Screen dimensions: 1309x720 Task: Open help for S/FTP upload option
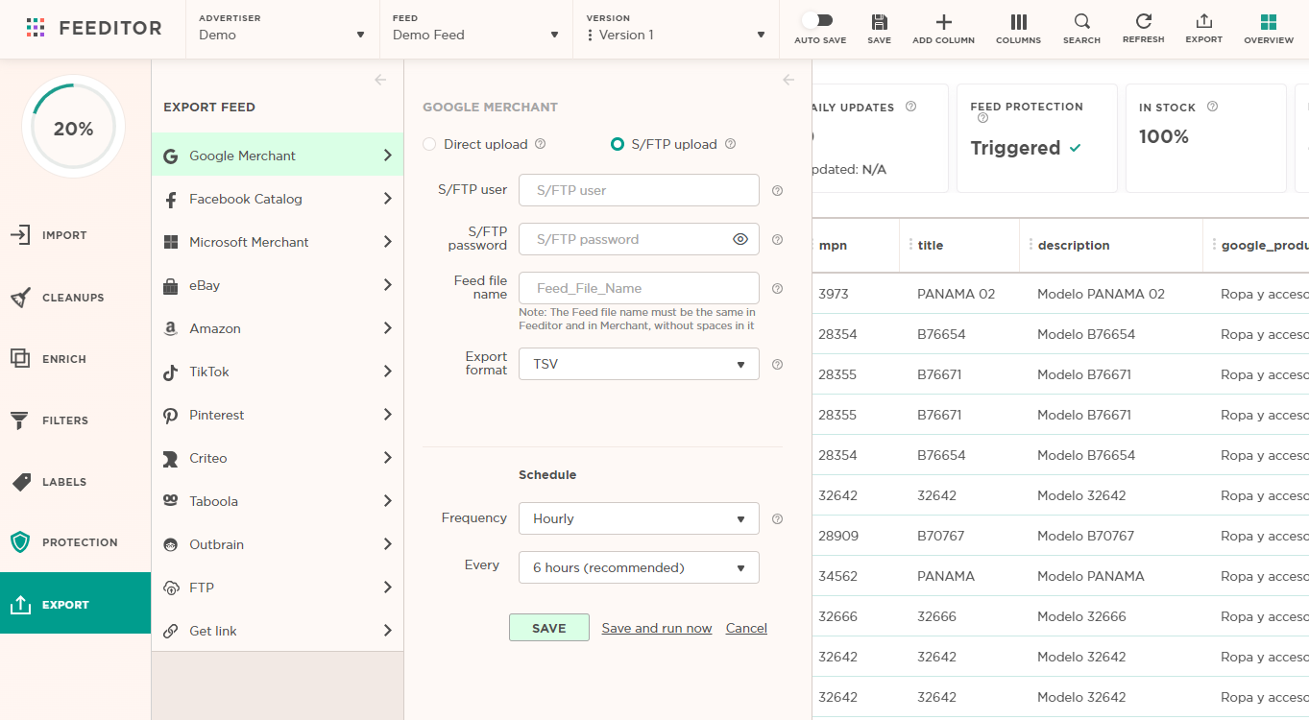[730, 144]
